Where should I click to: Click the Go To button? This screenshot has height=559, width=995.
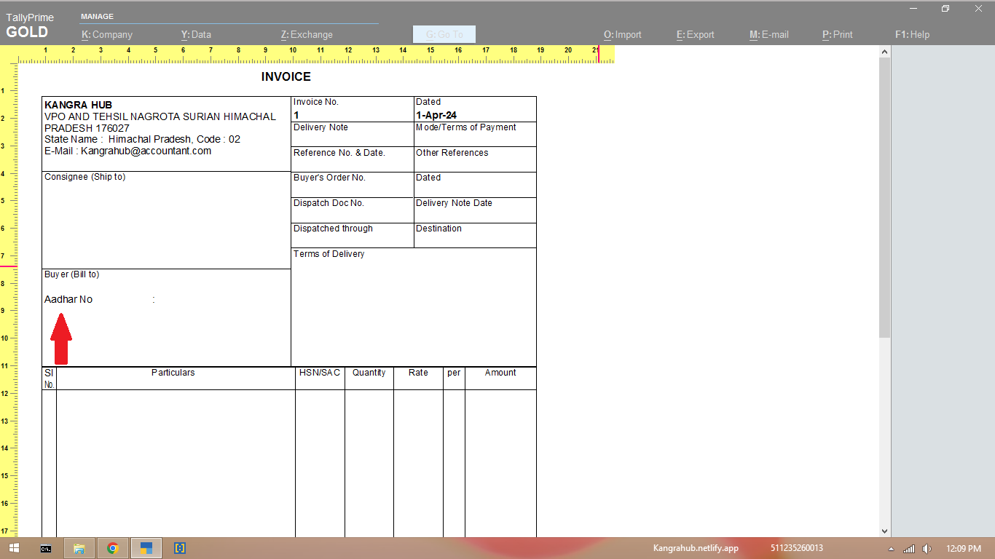[x=444, y=34]
